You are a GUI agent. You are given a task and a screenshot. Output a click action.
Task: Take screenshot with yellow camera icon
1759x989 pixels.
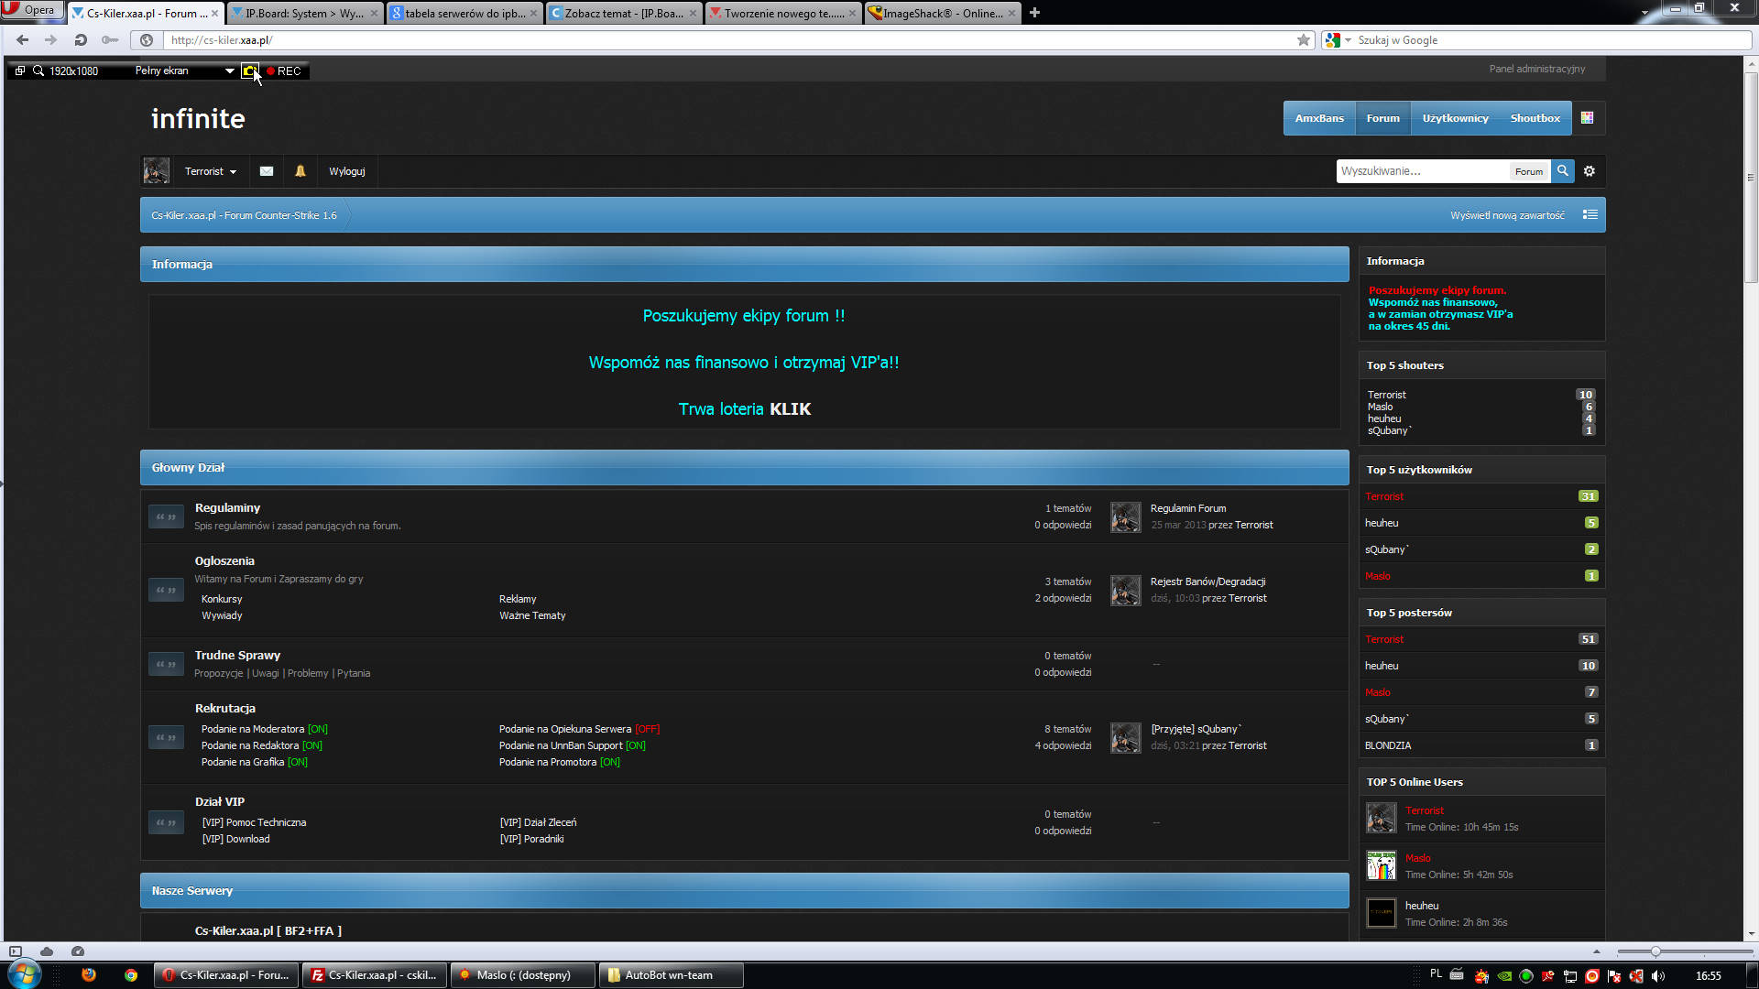pyautogui.click(x=249, y=71)
